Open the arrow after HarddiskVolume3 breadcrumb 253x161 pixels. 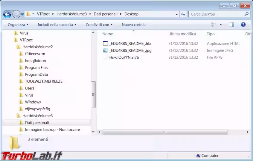[90, 14]
